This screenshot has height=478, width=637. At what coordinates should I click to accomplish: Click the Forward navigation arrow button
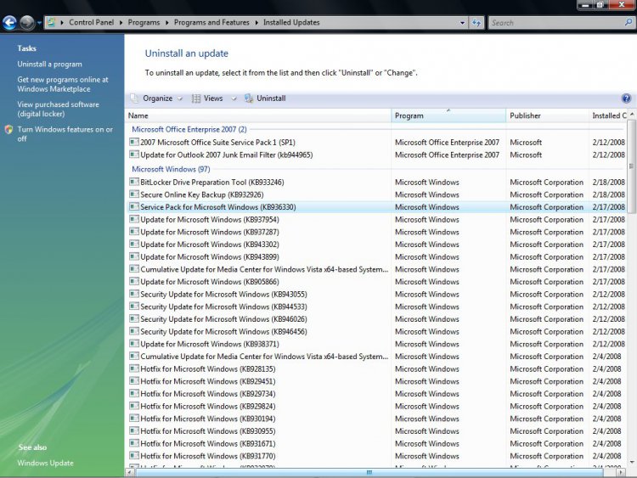[27, 23]
